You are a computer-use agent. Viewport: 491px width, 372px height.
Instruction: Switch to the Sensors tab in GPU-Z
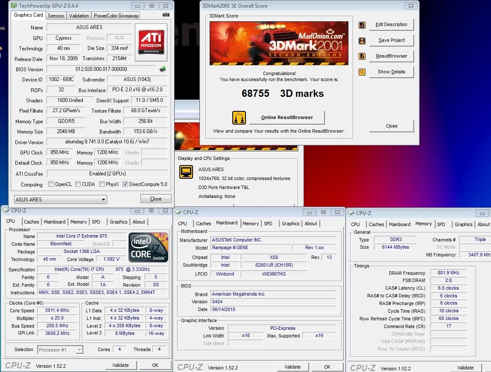(56, 16)
